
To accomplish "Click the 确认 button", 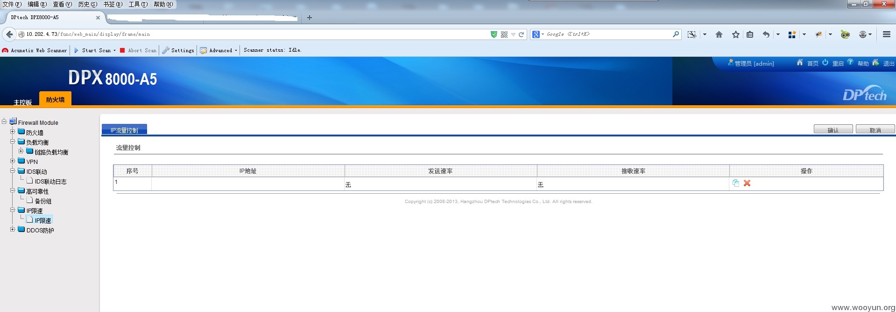I will [x=833, y=129].
